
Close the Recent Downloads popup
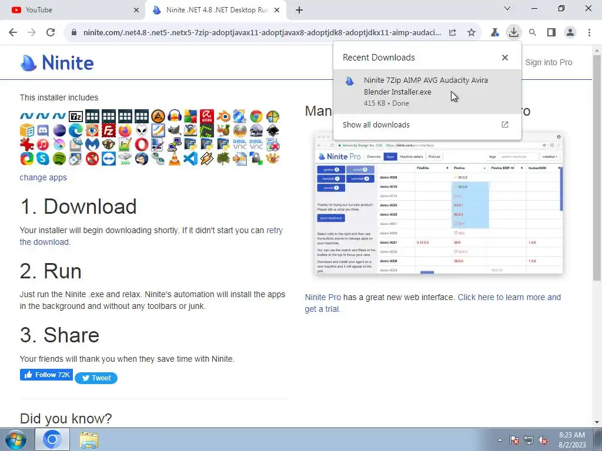(x=505, y=58)
